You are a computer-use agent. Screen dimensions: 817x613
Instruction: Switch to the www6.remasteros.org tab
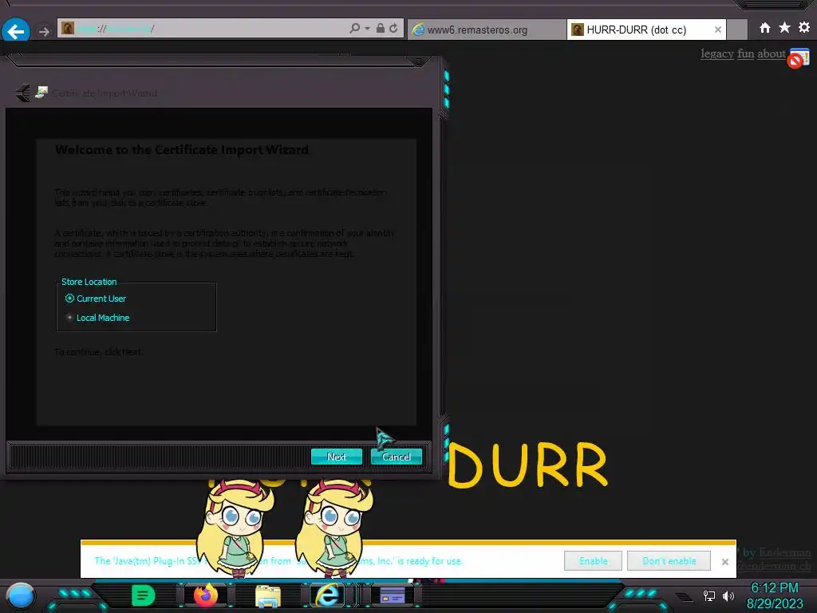click(487, 30)
